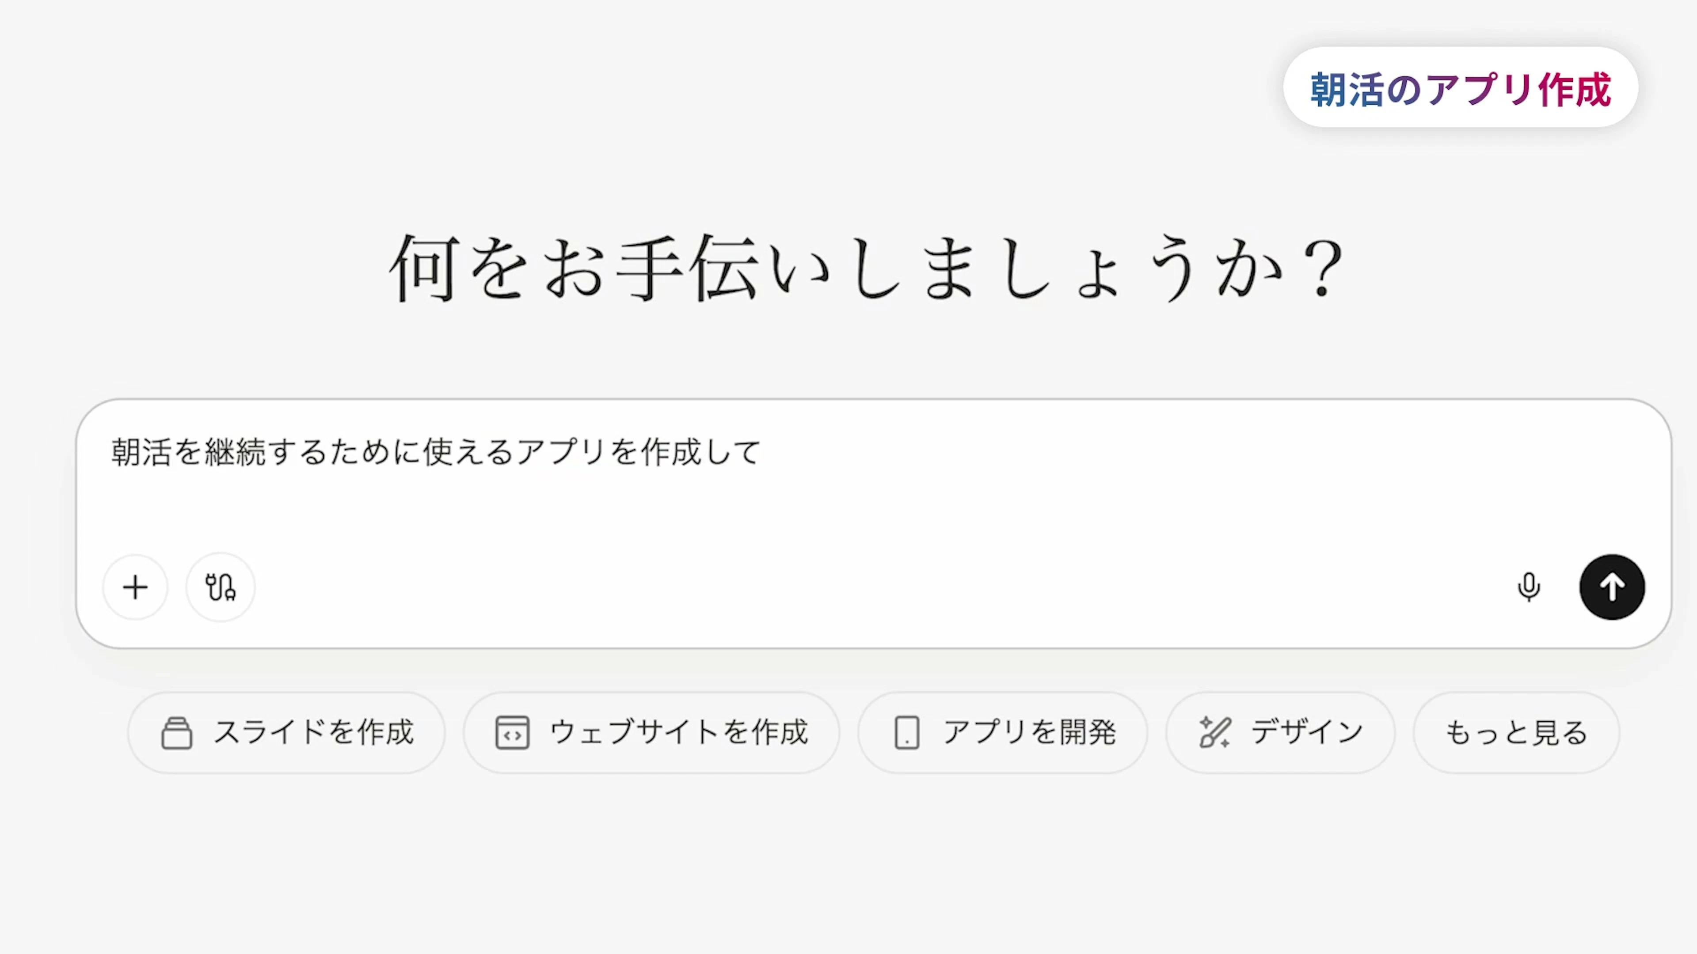Click the 朝活のアプリ作成 badge
Image resolution: width=1697 pixels, height=954 pixels.
[1460, 88]
